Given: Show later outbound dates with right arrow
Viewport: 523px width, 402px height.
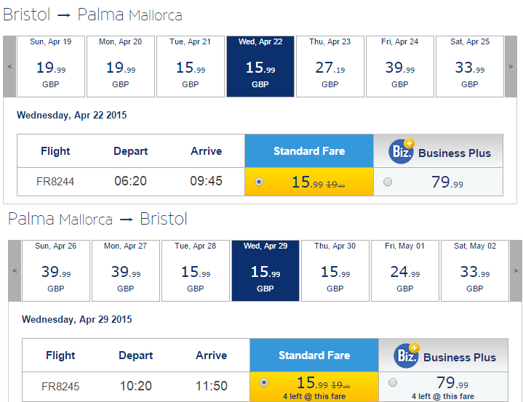Looking at the screenshot, I should tap(511, 66).
